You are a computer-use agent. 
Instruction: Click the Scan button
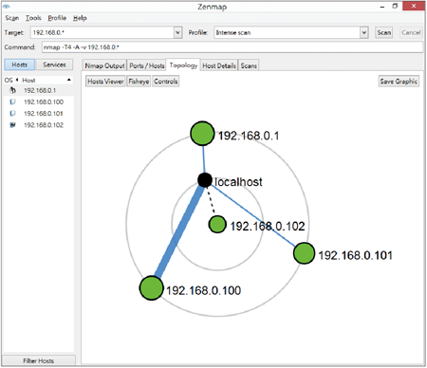click(x=384, y=32)
